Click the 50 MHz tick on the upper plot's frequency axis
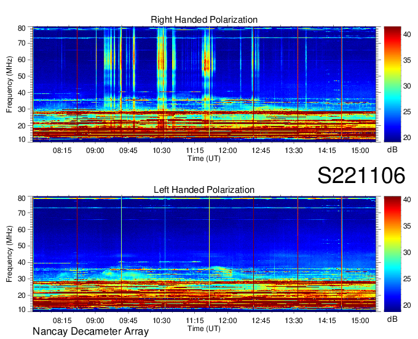The image size is (418, 339). point(22,76)
